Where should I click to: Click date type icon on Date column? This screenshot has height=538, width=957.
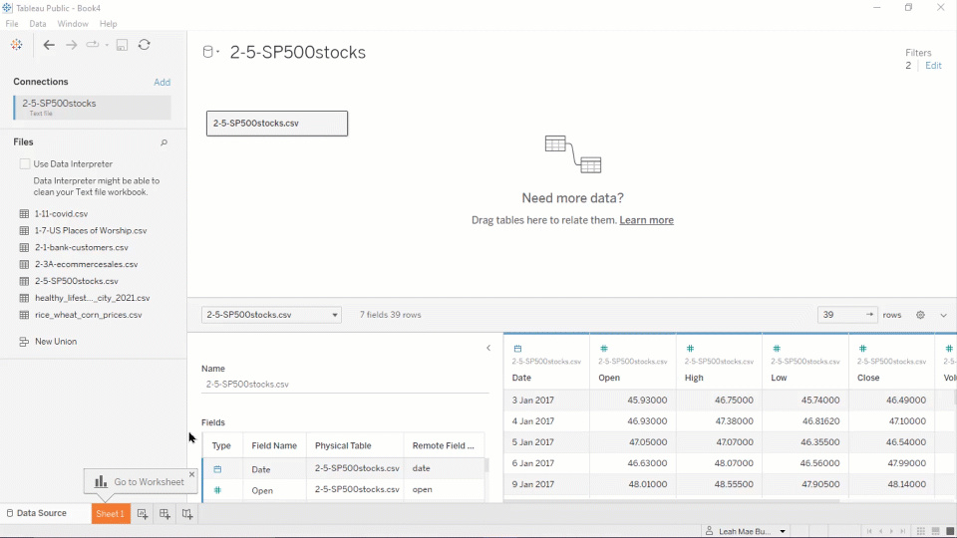(x=517, y=349)
